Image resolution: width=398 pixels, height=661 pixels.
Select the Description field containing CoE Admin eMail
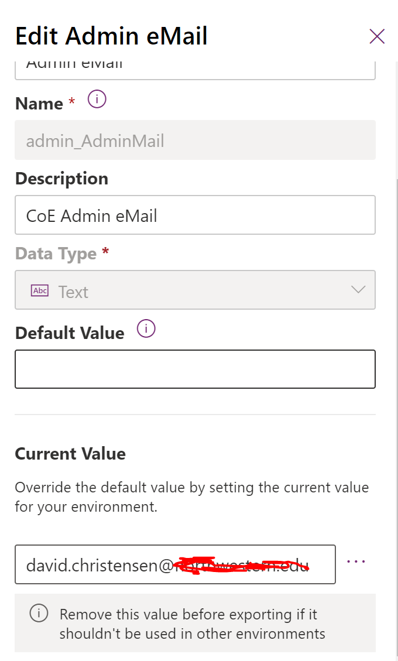[195, 215]
